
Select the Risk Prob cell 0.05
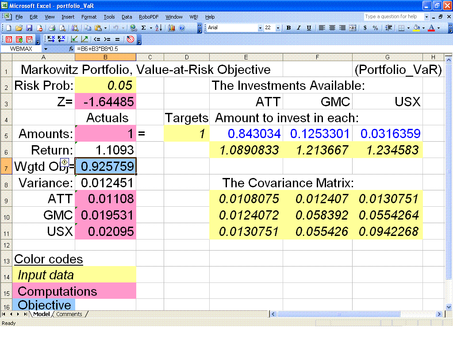coord(105,85)
